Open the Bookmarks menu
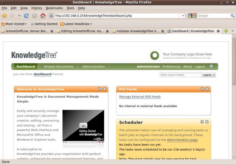 [54, 8]
